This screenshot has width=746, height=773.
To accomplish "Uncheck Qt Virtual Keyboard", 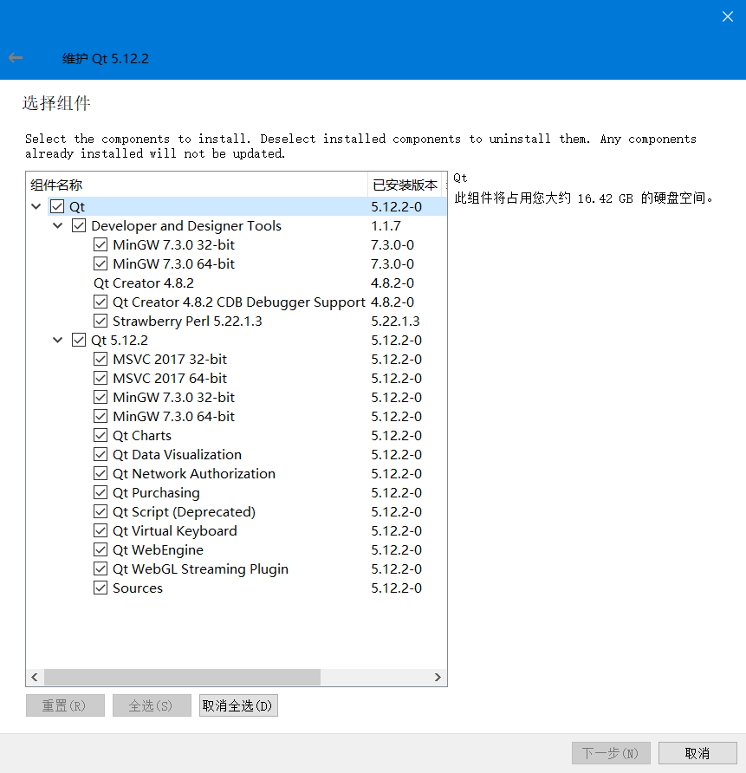I will [101, 531].
